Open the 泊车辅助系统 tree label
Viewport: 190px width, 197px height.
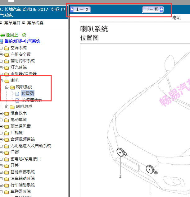pos(23,178)
